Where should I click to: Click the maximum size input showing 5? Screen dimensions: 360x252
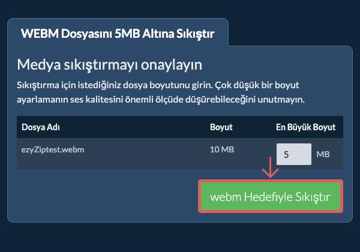click(x=294, y=154)
